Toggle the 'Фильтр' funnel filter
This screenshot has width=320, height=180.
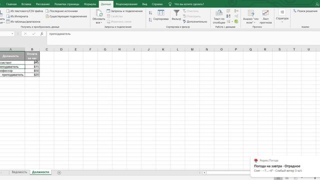pyautogui.click(x=176, y=15)
